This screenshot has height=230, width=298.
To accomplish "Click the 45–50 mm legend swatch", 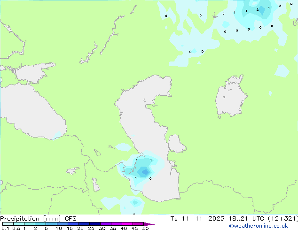I will [x=138, y=224].
